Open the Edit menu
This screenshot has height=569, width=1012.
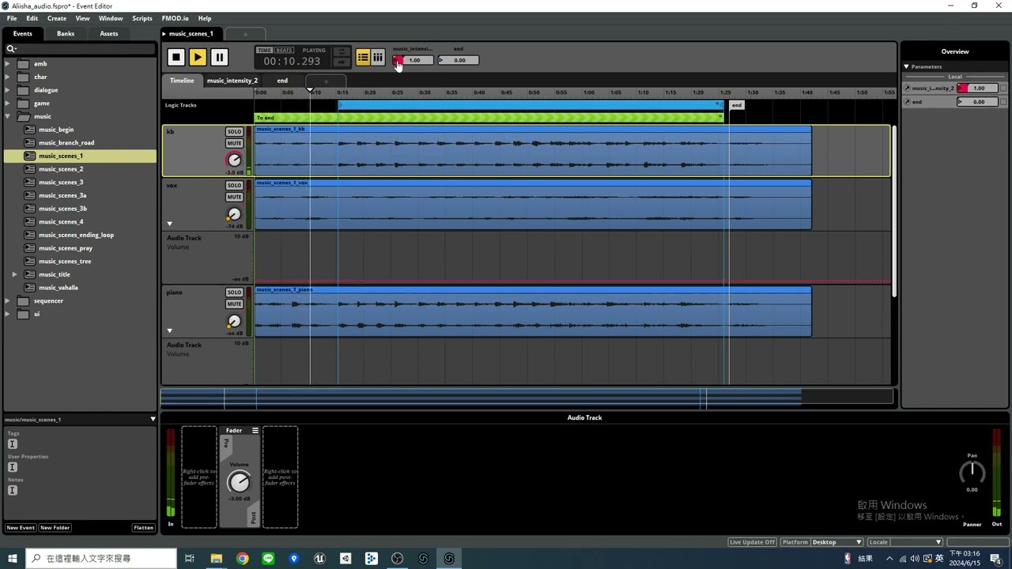(32, 18)
